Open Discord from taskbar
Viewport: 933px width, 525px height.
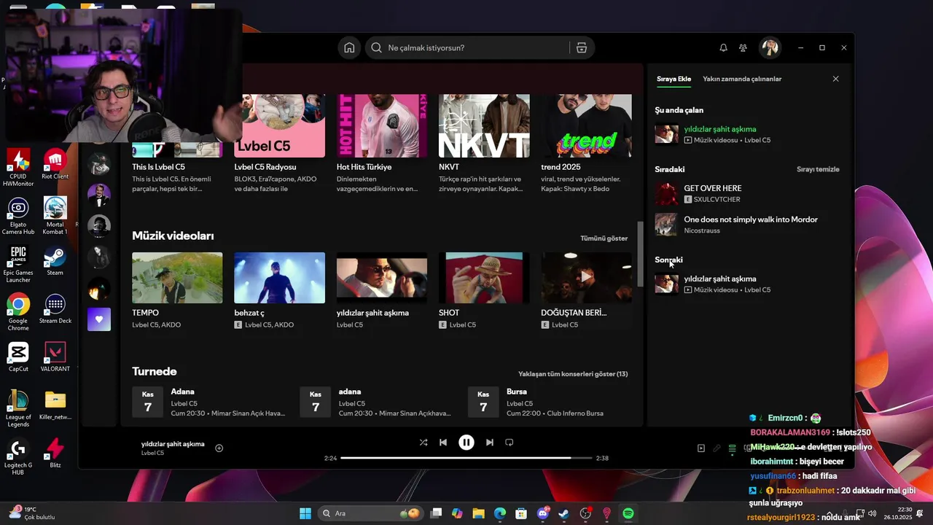[543, 513]
